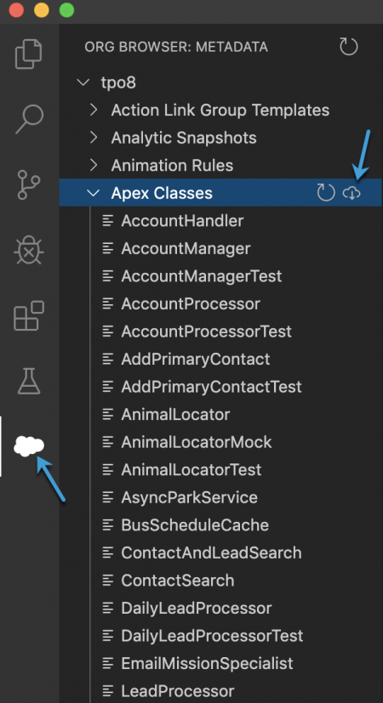Open the Salesforce Org Browser cloud icon
The width and height of the screenshot is (383, 703).
tap(29, 445)
